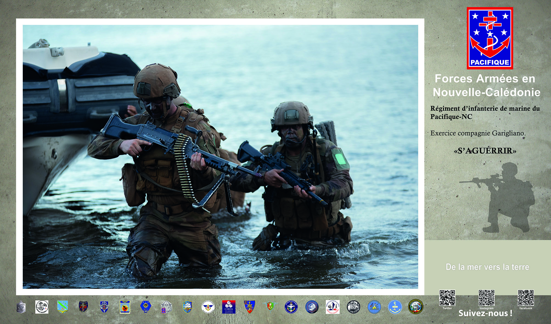Click the Gendarmerie Maritime round badge
The height and width of the screenshot is (324, 551).
[x=416, y=307]
